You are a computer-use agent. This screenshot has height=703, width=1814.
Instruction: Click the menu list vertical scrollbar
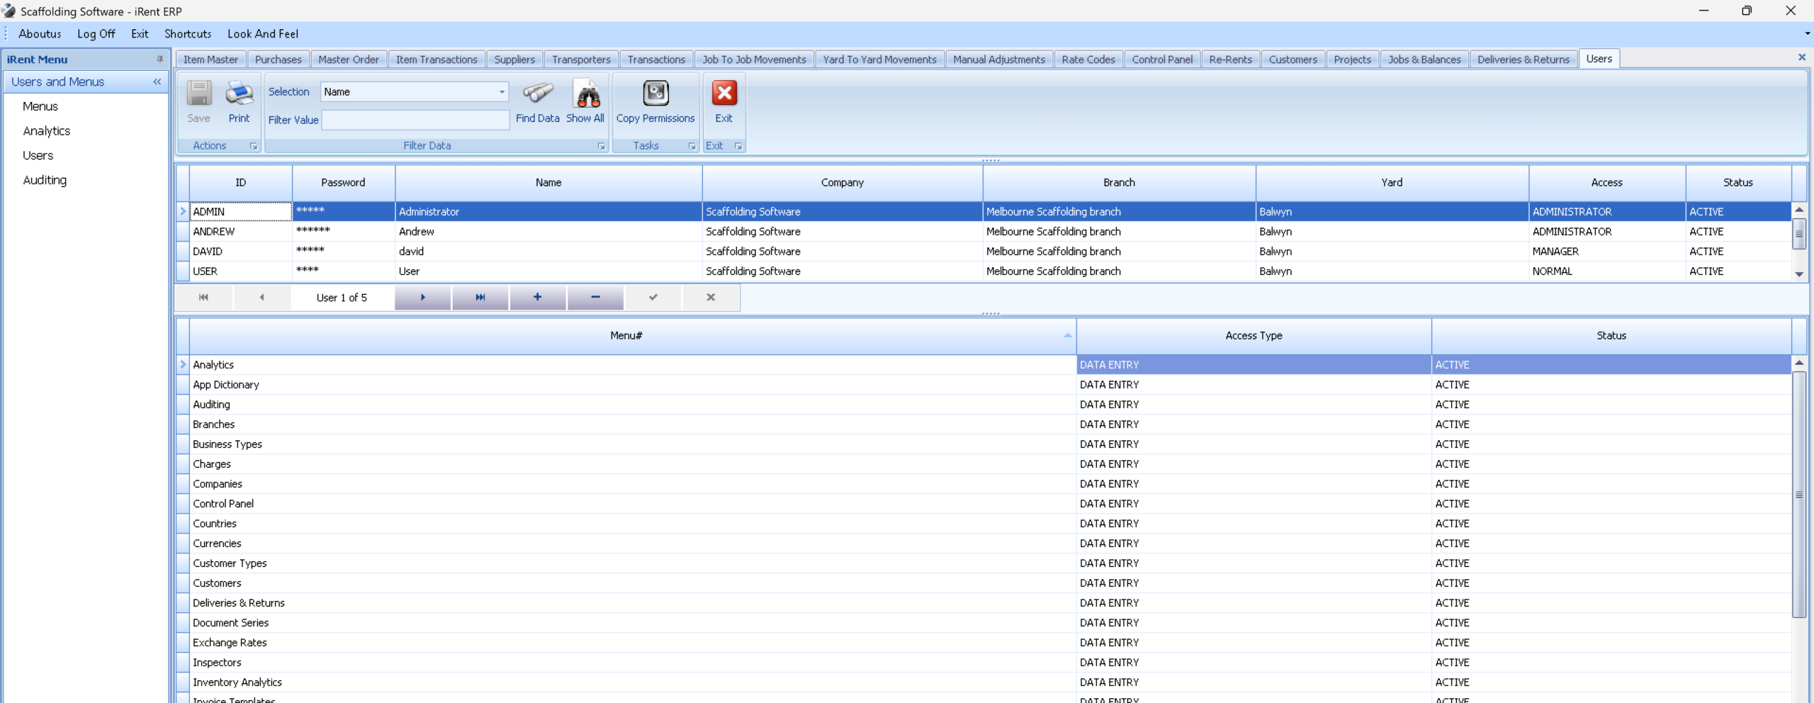tap(1798, 495)
